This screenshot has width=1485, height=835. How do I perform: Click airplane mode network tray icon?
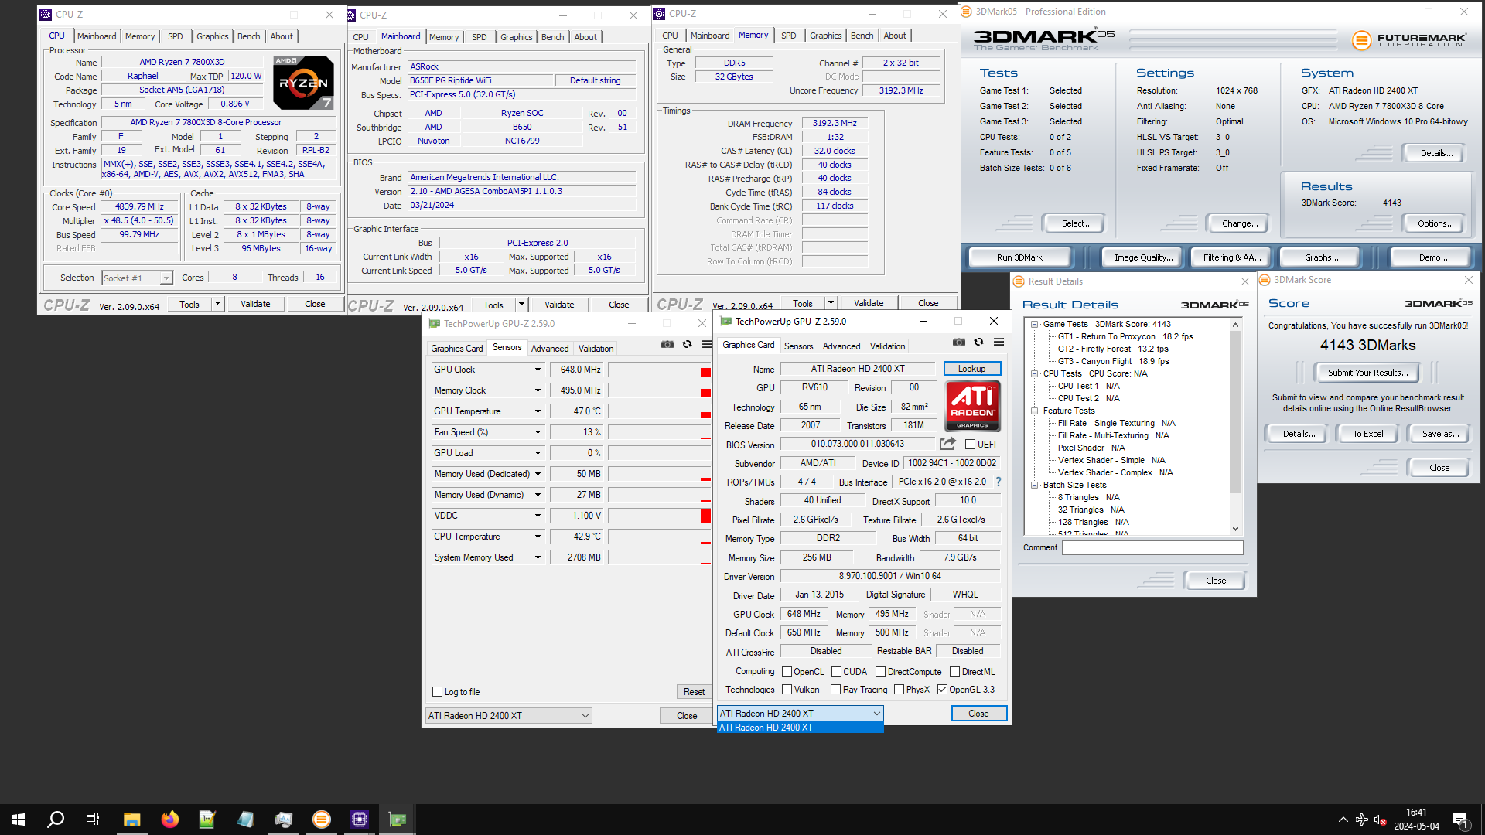[x=1362, y=820]
